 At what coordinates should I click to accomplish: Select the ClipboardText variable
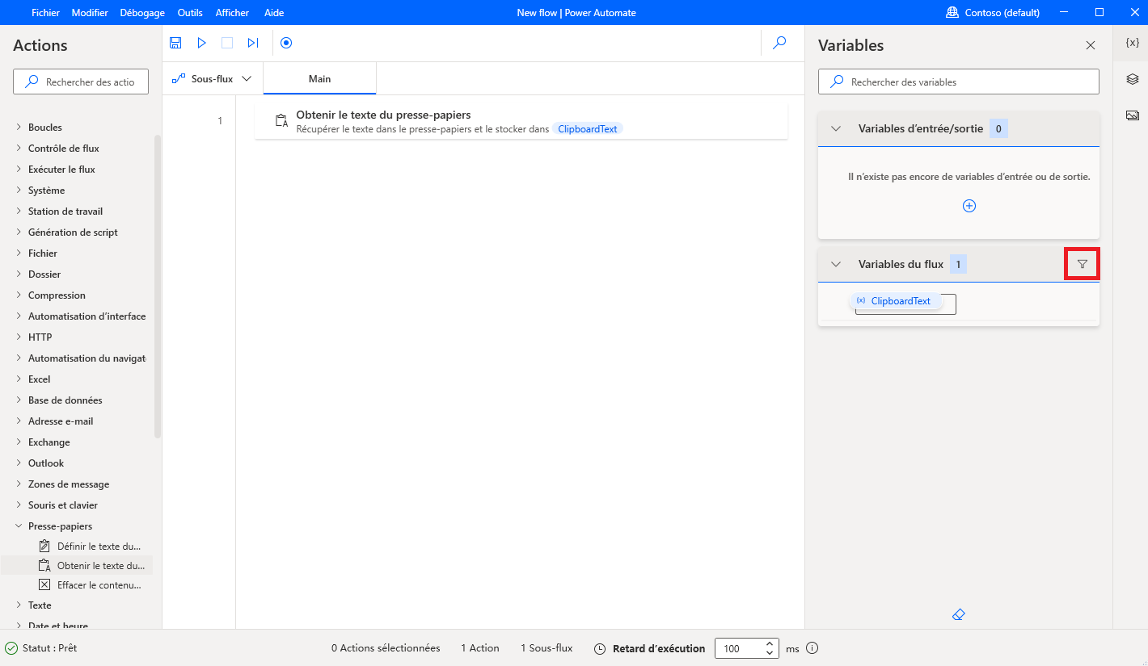point(900,300)
